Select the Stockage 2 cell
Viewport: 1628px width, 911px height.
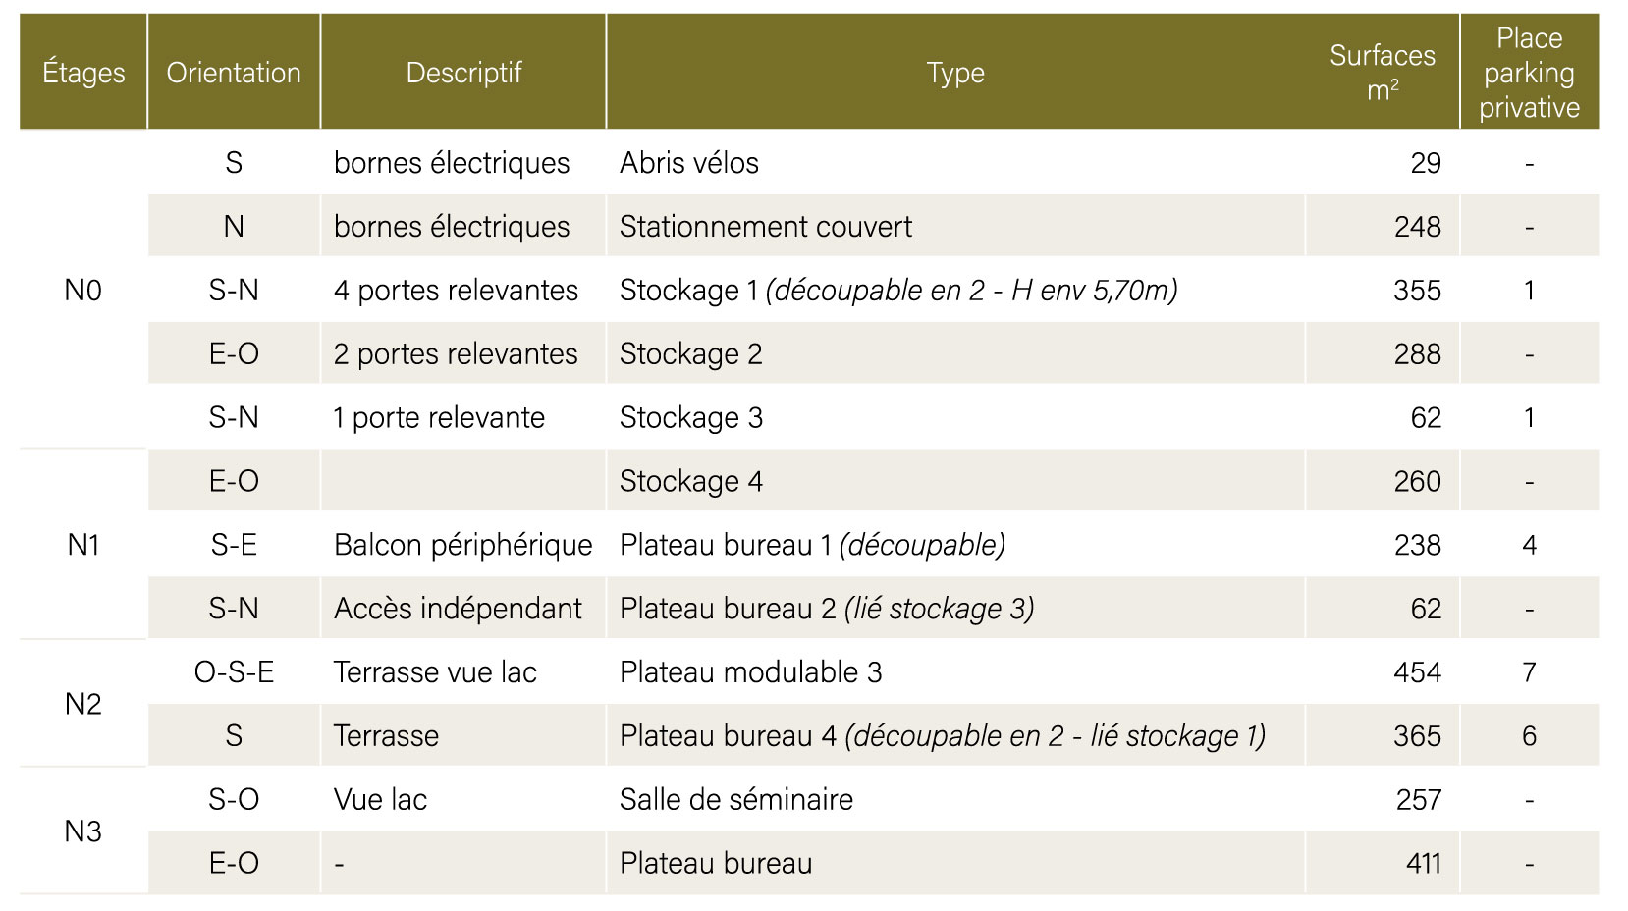tap(690, 354)
